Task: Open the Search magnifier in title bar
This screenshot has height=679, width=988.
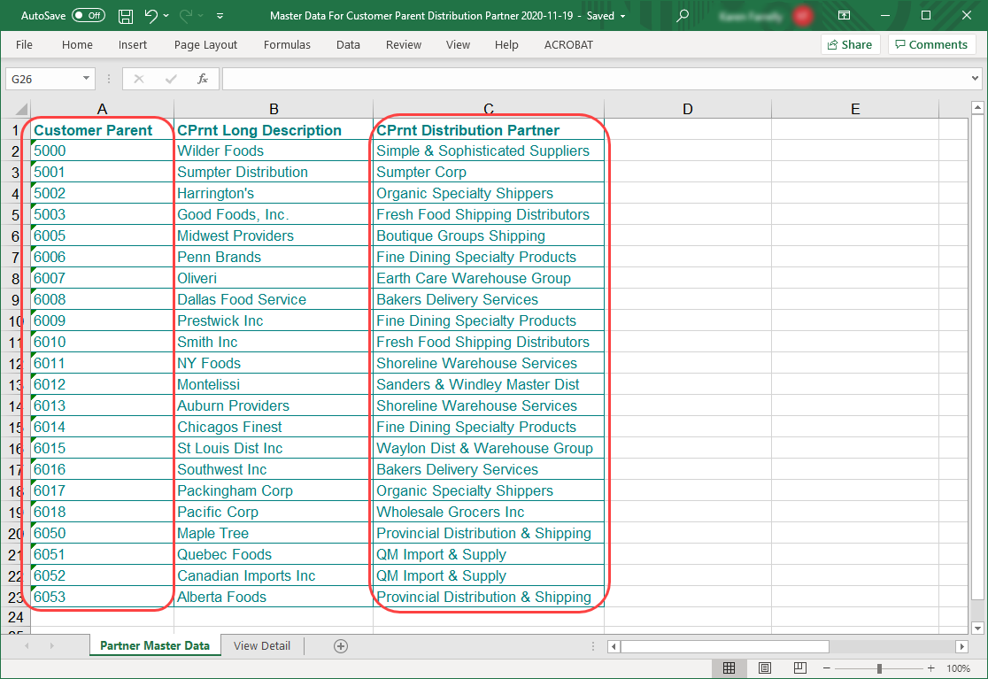Action: click(x=682, y=16)
